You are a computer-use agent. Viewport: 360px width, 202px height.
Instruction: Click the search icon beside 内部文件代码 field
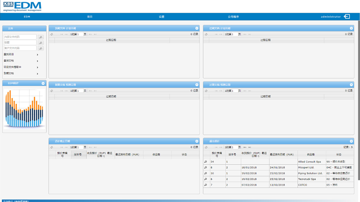point(41,37)
